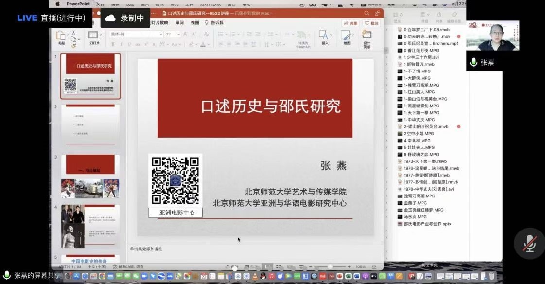Select slide 3 thumbnail in panel
This screenshot has height=284, width=545.
pyautogui.click(x=90, y=176)
